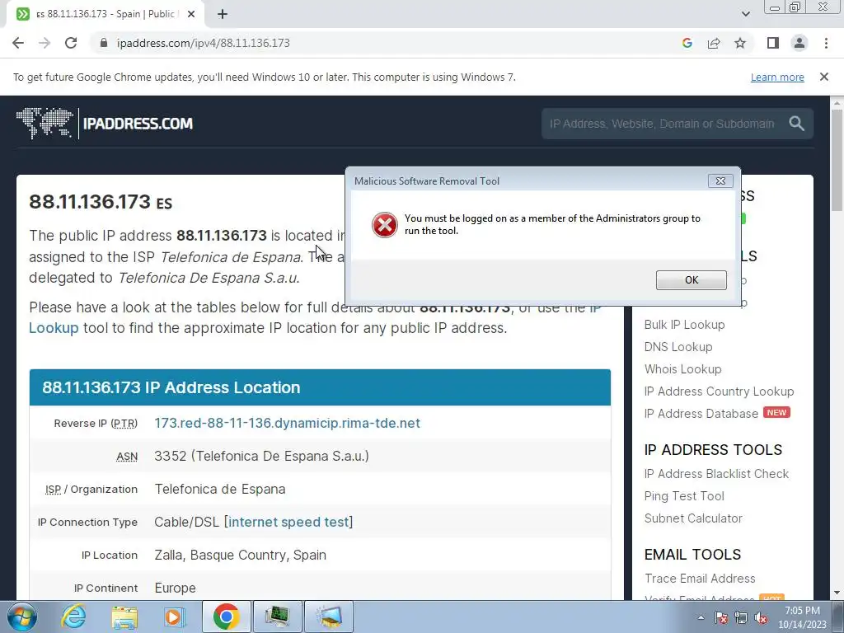This screenshot has width=844, height=633.
Task: Click the red error icon in dialog
Action: tap(384, 225)
